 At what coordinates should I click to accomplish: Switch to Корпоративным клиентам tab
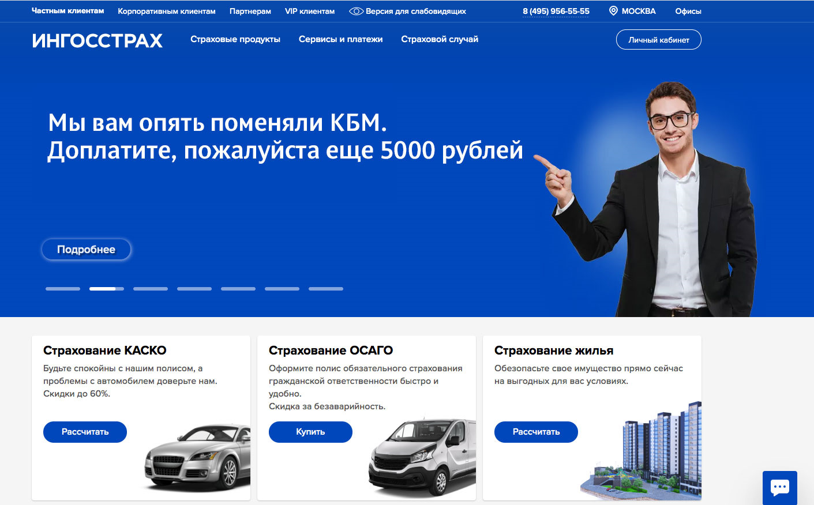(167, 11)
